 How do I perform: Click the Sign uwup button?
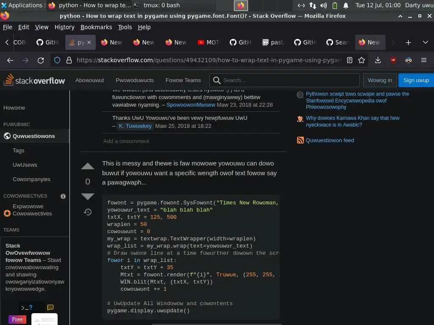(x=416, y=80)
